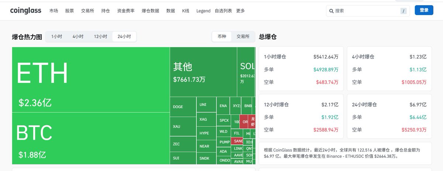Click the UNI heatmap tile

(206, 105)
